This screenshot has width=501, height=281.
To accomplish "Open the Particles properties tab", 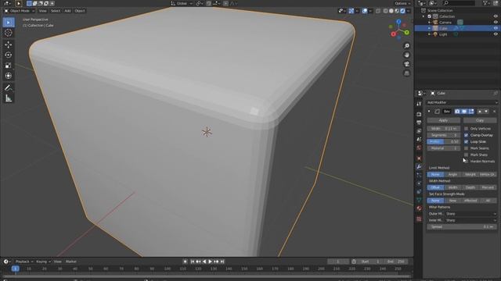I will tap(419, 175).
